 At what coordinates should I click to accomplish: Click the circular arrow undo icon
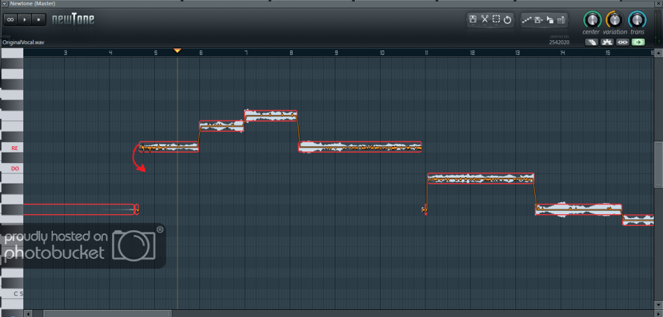(x=508, y=20)
